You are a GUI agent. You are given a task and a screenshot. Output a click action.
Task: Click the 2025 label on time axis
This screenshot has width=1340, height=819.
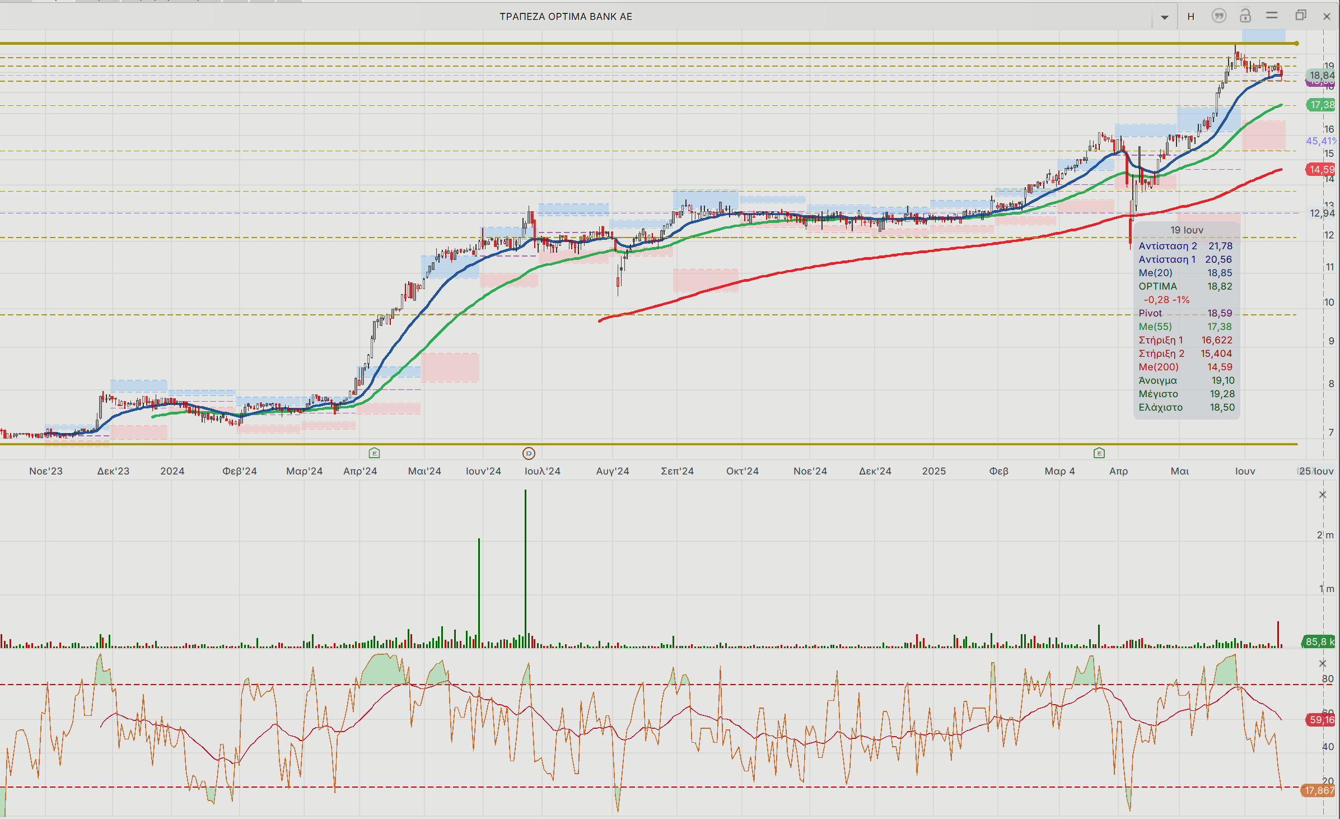(934, 471)
